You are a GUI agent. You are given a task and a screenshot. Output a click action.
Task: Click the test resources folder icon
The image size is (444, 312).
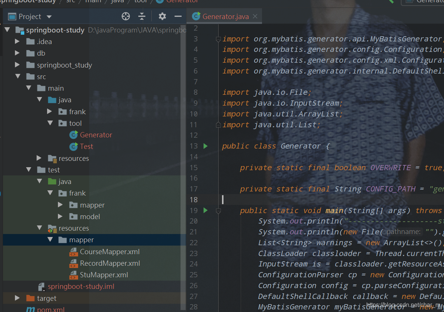pyautogui.click(x=52, y=228)
